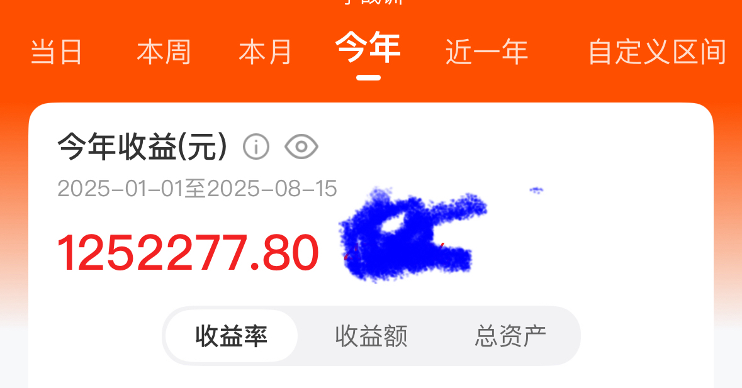Viewport: 742px width, 388px height.
Task: Click the small blue dot right of scribble
Action: pos(536,190)
